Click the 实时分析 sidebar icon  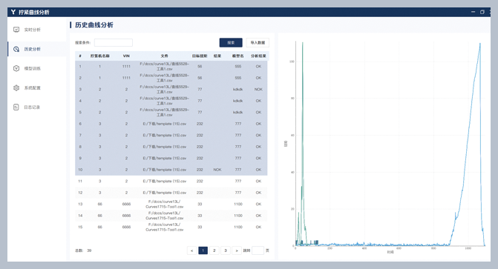(x=16, y=30)
